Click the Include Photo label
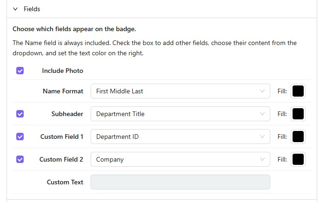This screenshot has width=326, height=202. 63,71
